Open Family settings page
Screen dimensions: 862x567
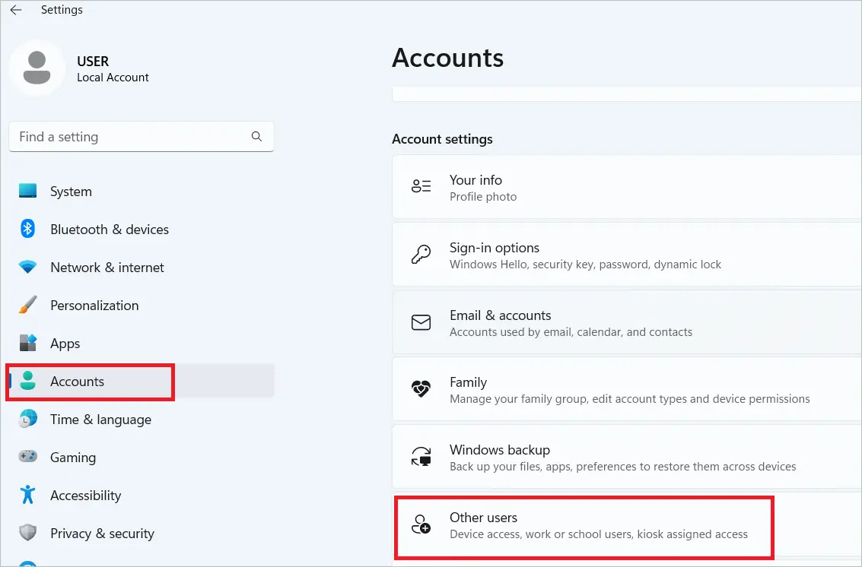coord(627,390)
